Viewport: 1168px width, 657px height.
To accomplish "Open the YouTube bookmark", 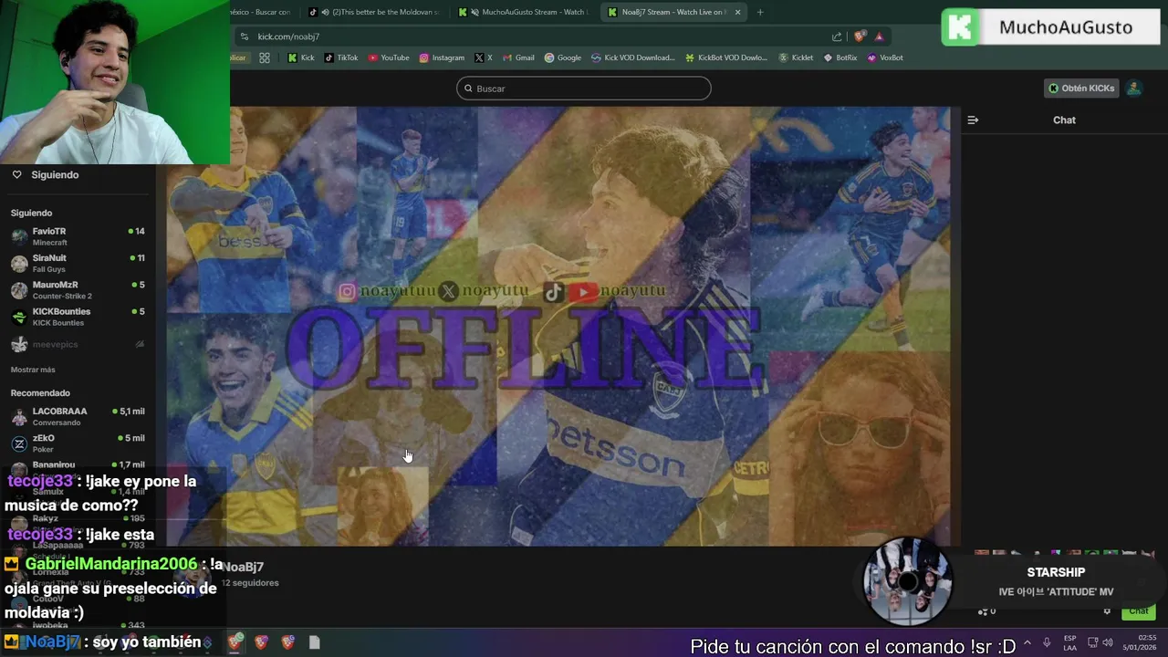I will pyautogui.click(x=389, y=57).
